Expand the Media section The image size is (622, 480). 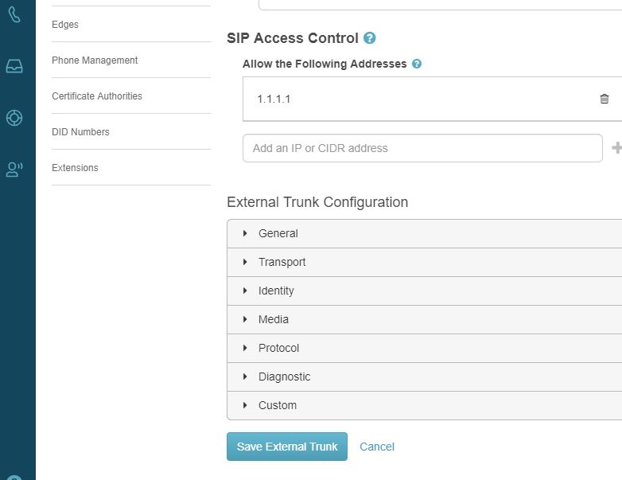tap(273, 319)
